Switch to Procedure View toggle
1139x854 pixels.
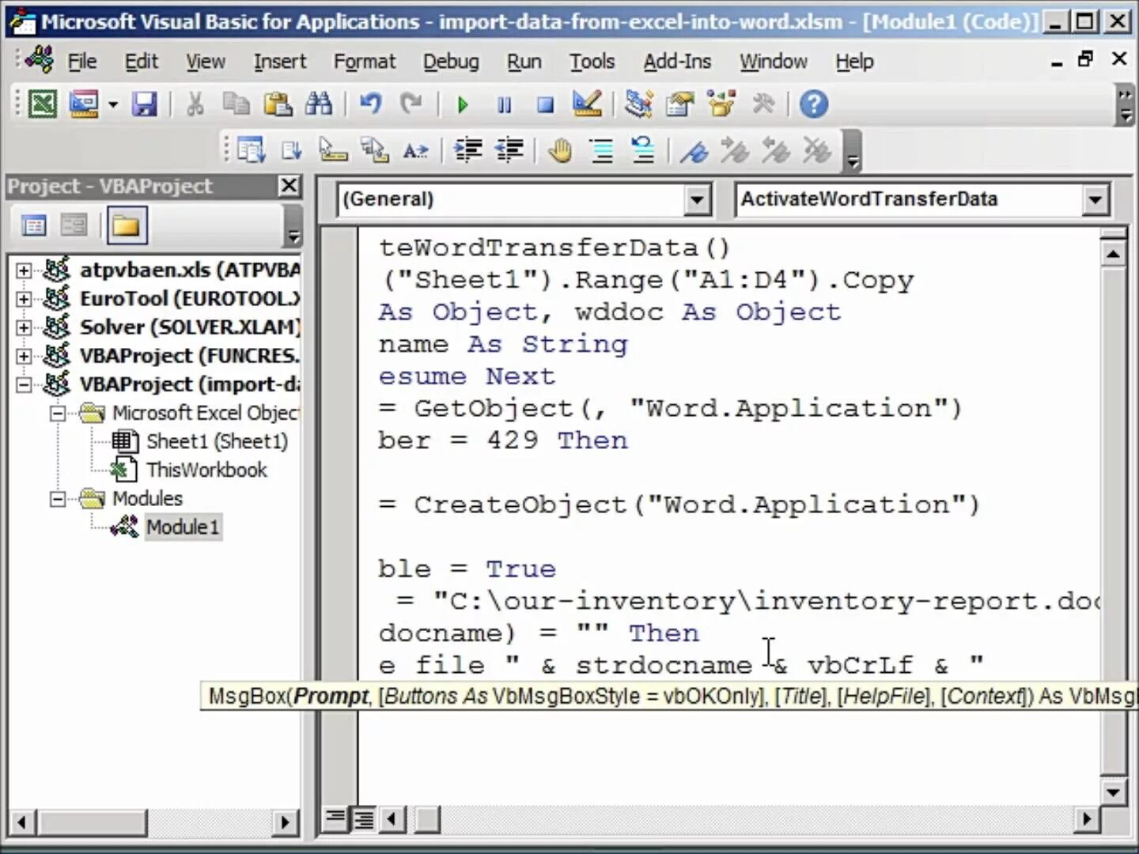335,818
